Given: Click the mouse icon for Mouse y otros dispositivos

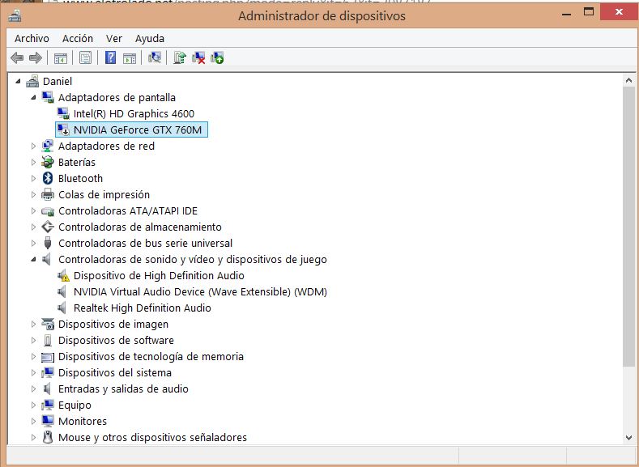Looking at the screenshot, I should tap(48, 437).
